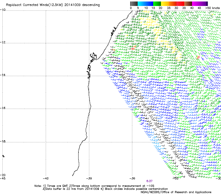Click the purple '6:37' time label
This screenshot has height=194, width=221.
click(149, 181)
